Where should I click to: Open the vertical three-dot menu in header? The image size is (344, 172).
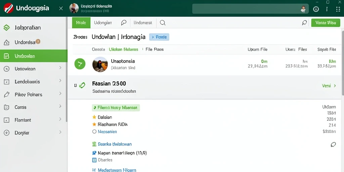coord(327,9)
